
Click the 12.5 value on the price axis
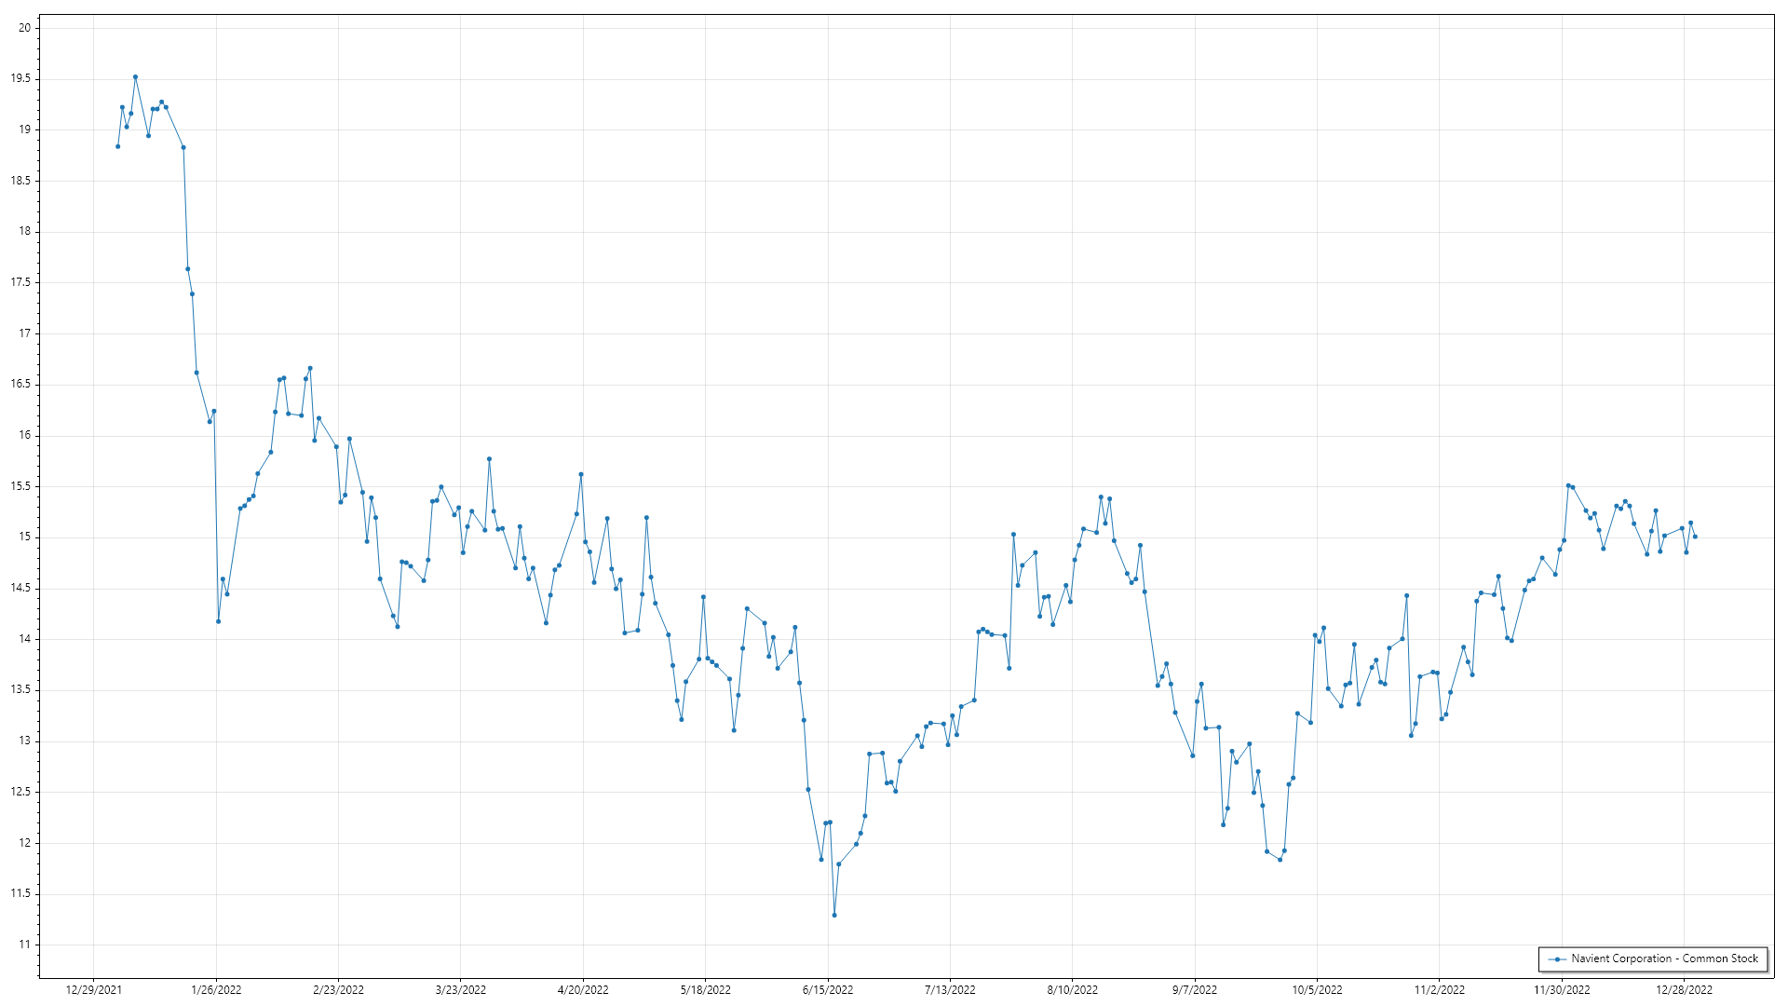click(x=20, y=792)
